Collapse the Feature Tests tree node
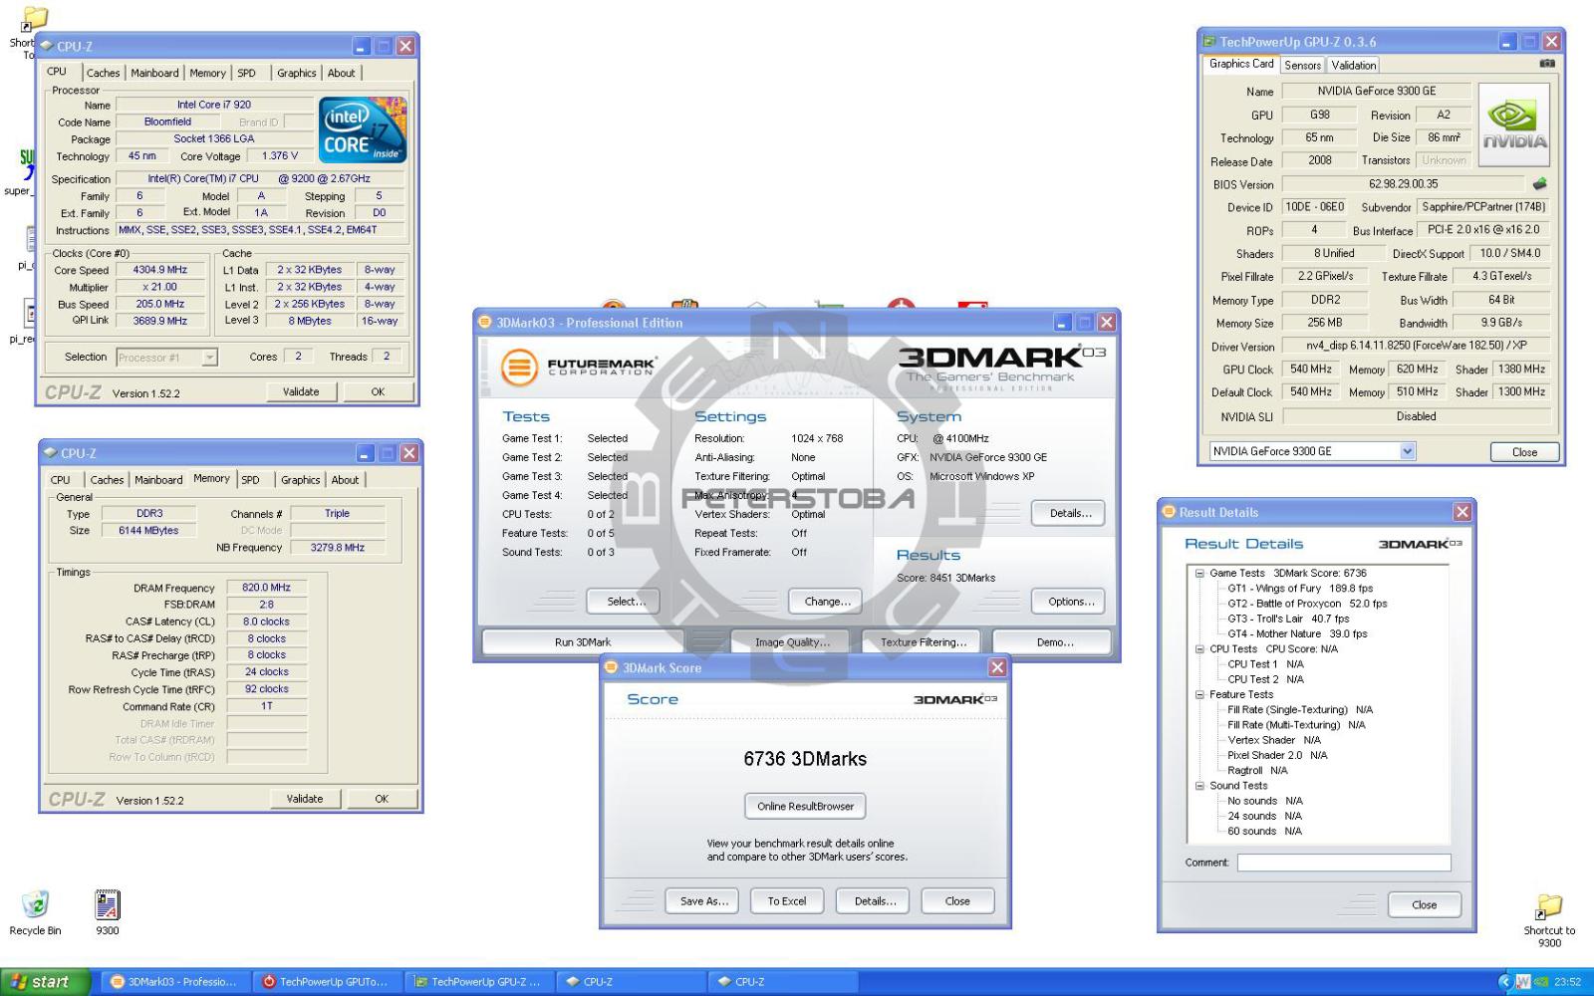Viewport: 1594px width, 996px height. coord(1199,695)
